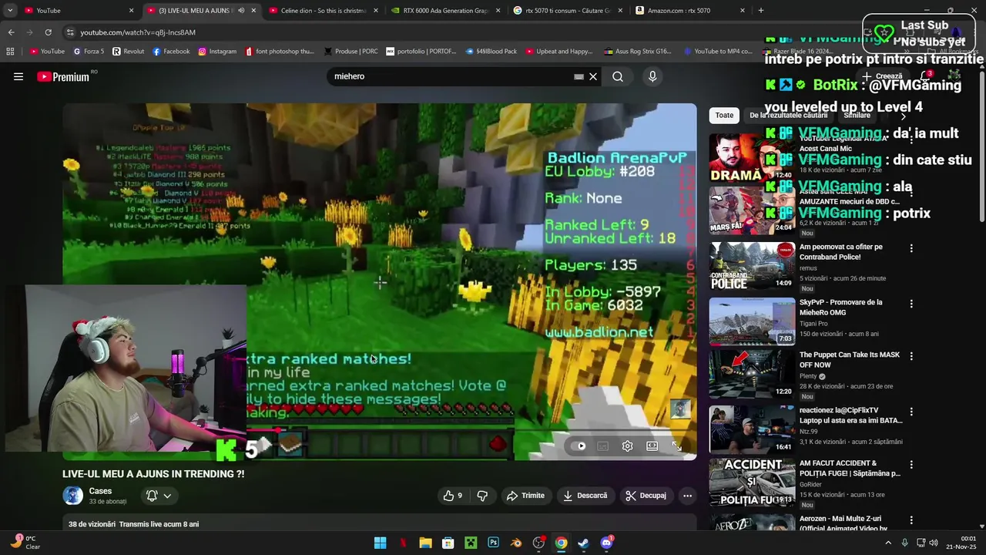Open the weather widget showing 0°C Clear
The image size is (986, 555).
click(x=25, y=543)
